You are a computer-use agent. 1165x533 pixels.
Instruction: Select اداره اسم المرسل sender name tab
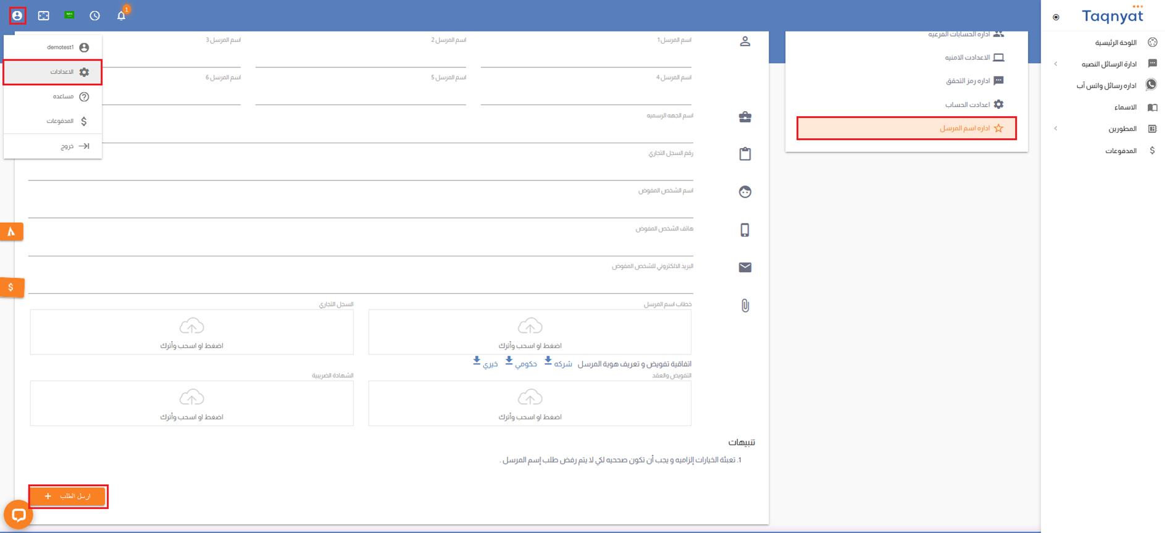click(x=906, y=128)
